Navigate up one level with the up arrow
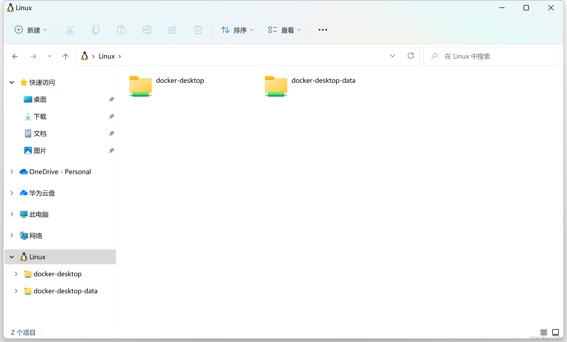567x342 pixels. [65, 56]
